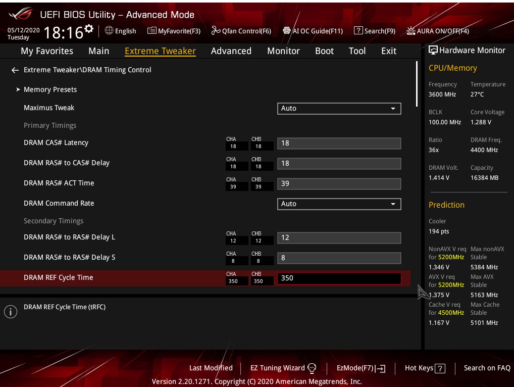Open the Hot Keys label
514x387 pixels.
[x=419, y=368]
